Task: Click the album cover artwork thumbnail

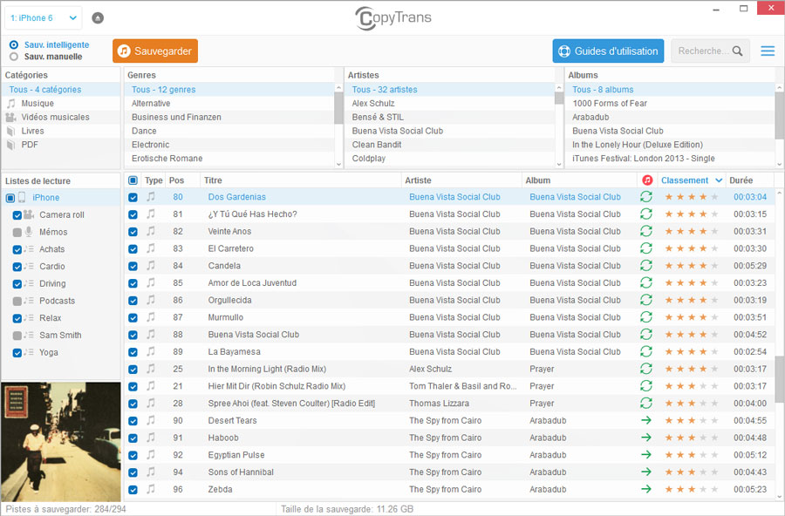Action: 61,442
